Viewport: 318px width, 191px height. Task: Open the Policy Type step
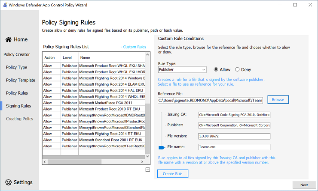click(x=17, y=67)
